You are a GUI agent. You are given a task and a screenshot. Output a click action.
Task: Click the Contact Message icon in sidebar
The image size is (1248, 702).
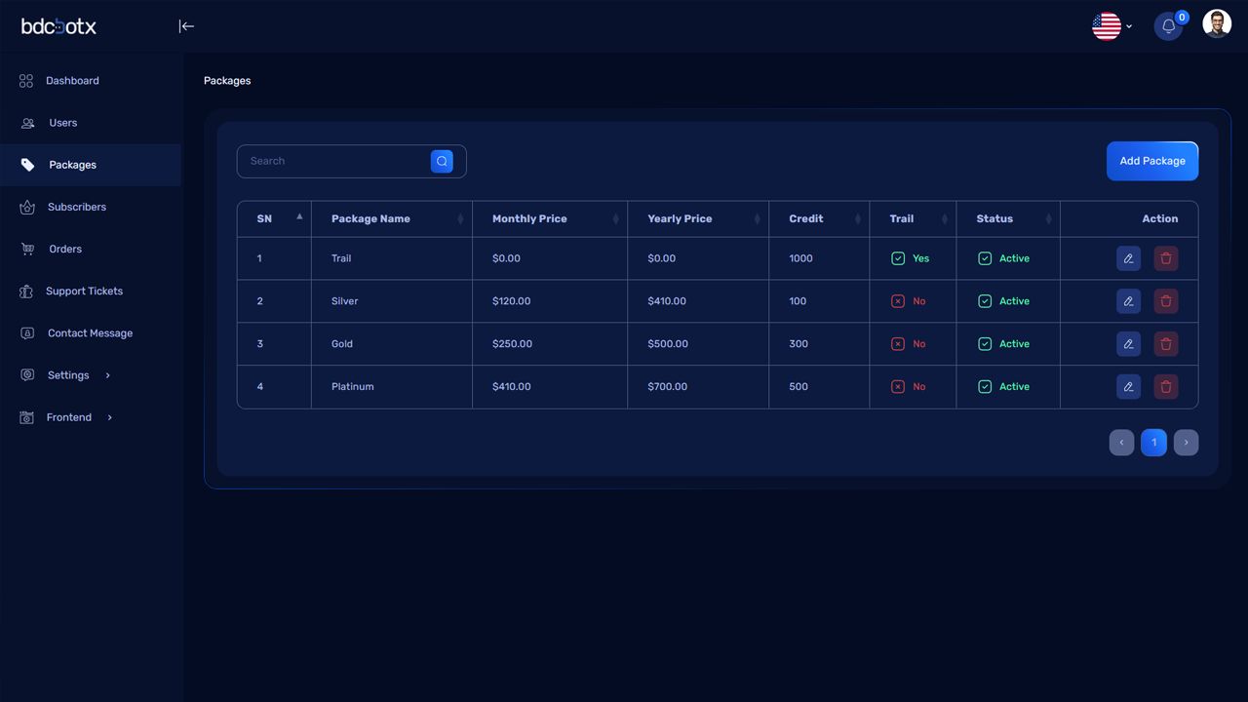[x=27, y=333]
